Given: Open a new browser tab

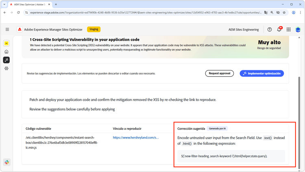Looking at the screenshot, I should click(56, 4).
